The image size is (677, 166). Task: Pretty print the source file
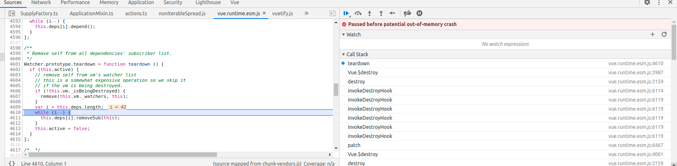point(12,164)
